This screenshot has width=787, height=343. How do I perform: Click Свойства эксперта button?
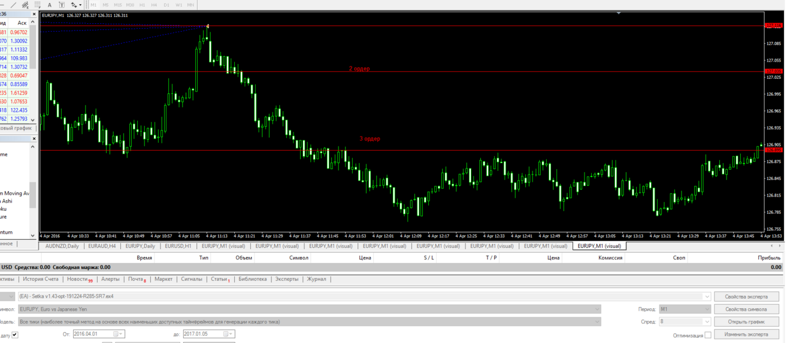point(746,297)
